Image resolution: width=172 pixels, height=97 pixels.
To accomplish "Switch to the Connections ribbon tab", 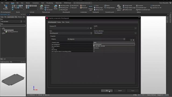I will coord(35,3).
